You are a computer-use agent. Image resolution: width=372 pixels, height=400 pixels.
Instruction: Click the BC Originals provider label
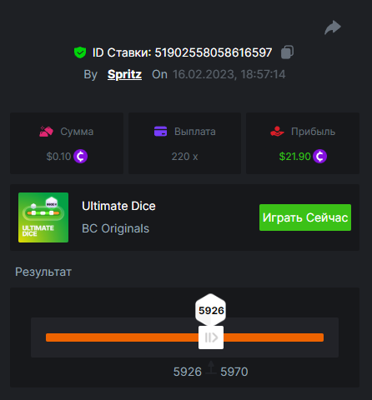(x=115, y=228)
